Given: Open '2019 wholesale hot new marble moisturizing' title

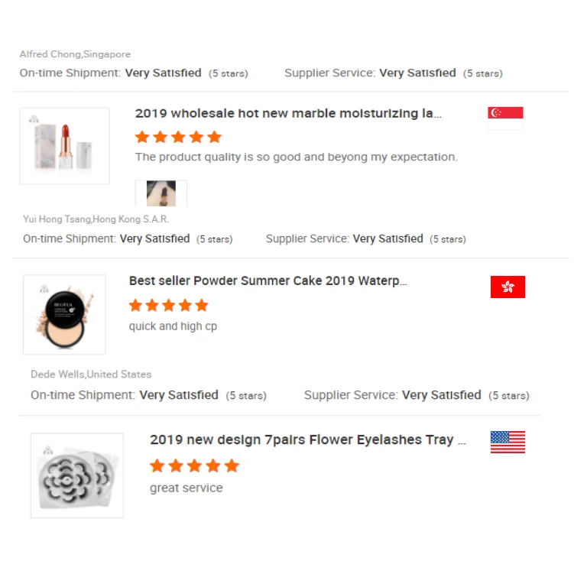Looking at the screenshot, I should pyautogui.click(x=288, y=114).
